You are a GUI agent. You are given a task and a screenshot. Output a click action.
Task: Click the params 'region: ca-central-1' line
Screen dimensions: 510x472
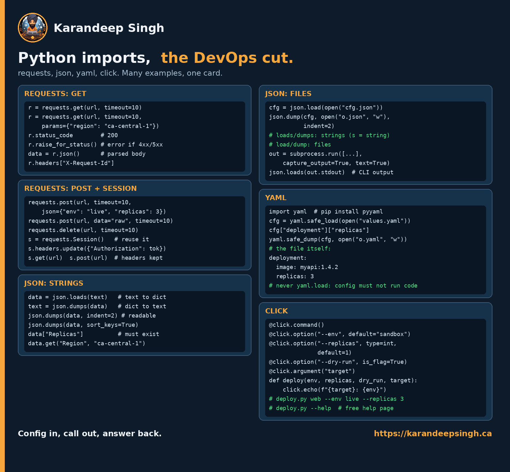pyautogui.click(x=100, y=126)
